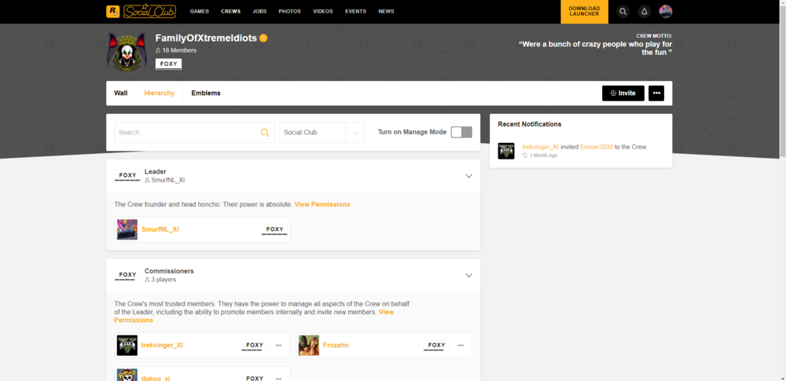
Task: Switch to the Emblems tab
Action: click(206, 93)
